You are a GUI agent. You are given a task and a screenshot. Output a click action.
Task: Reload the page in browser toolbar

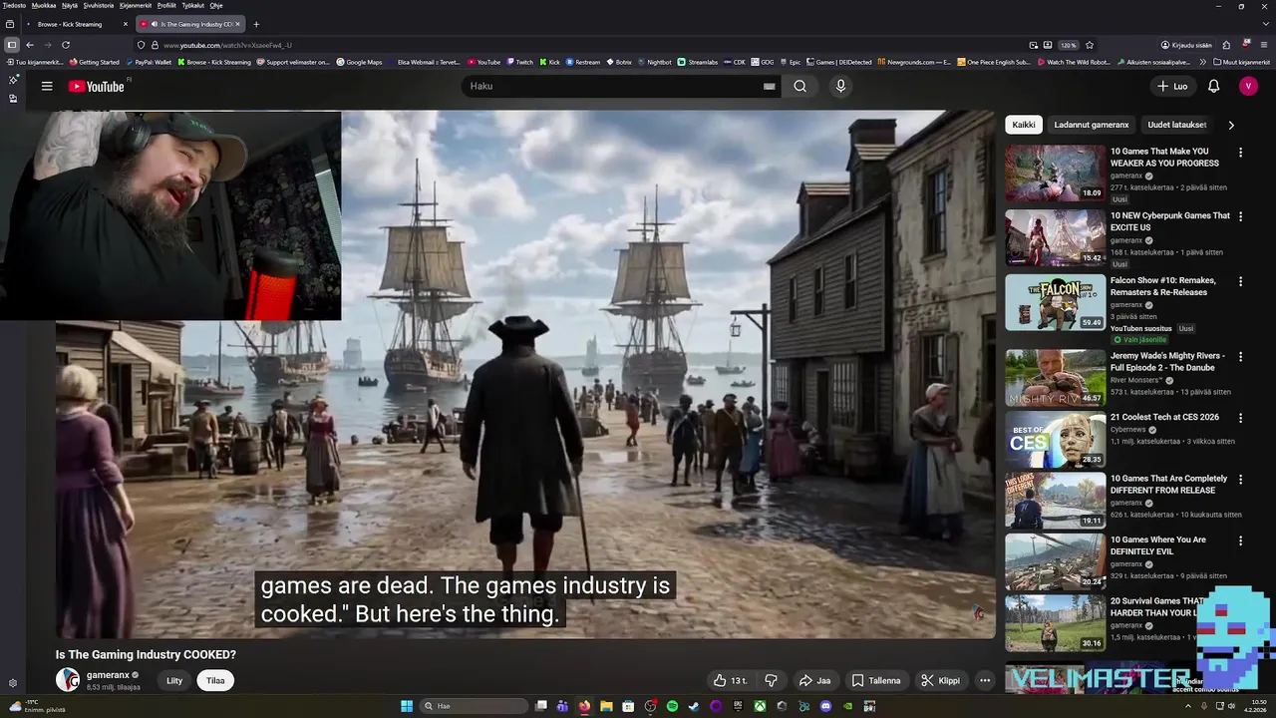66,45
